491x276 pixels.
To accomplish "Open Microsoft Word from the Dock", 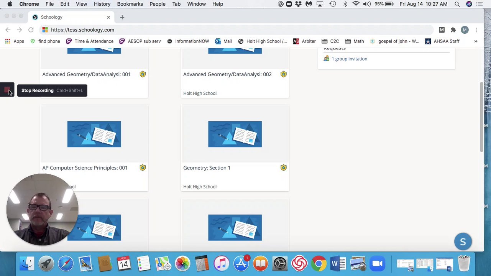I will pyautogui.click(x=338, y=264).
